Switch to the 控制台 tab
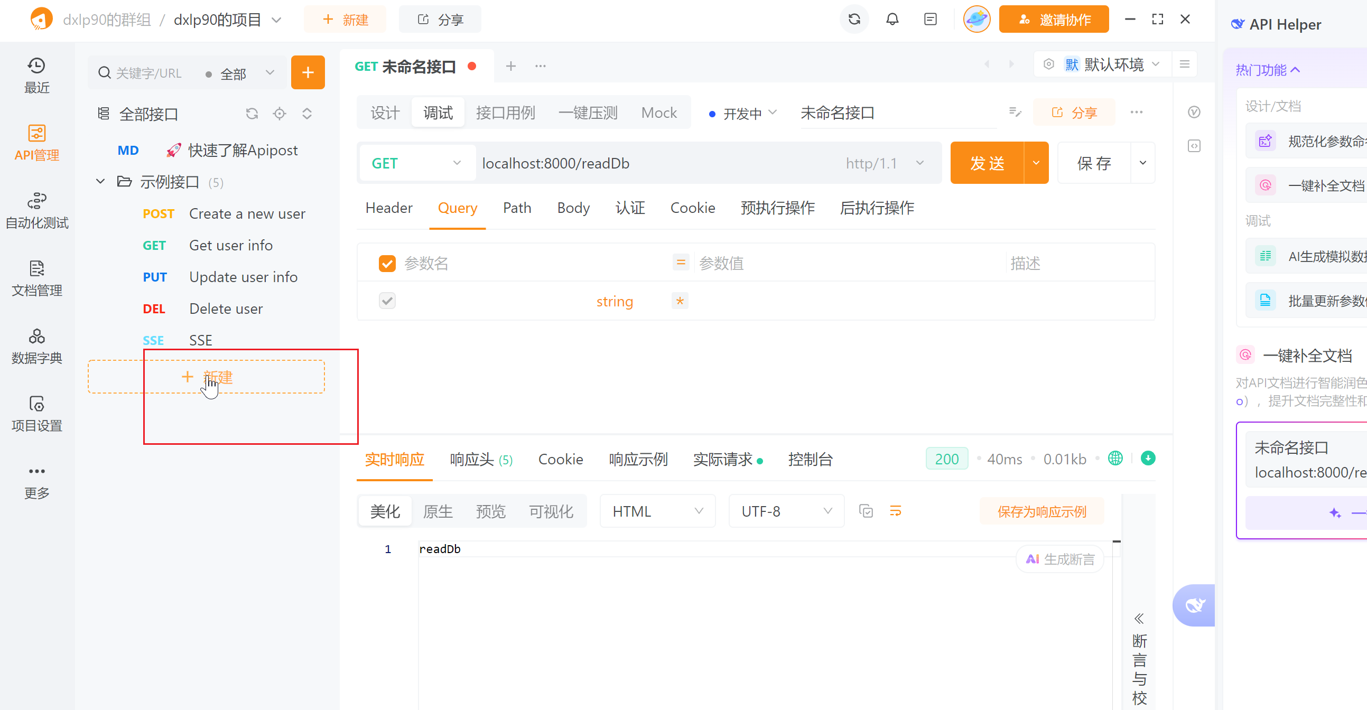1367x710 pixels. point(810,459)
